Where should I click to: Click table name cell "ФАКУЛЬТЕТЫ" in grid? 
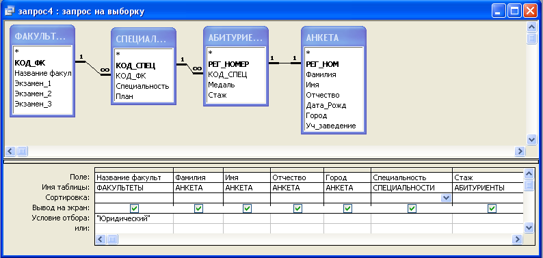pyautogui.click(x=134, y=188)
